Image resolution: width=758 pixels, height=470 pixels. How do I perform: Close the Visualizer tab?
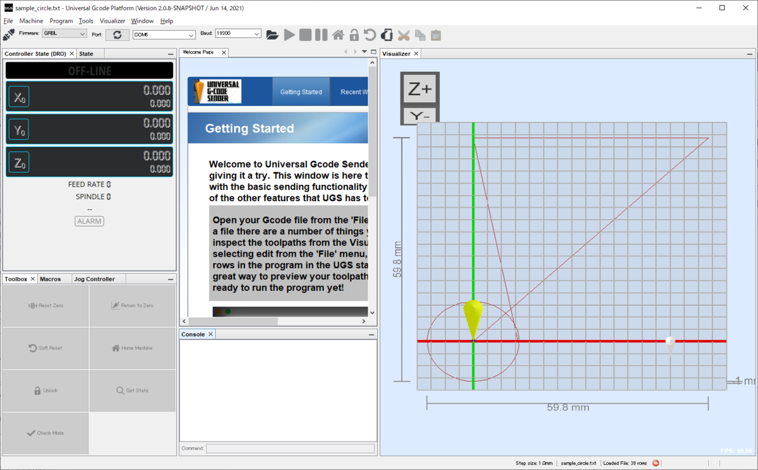pos(416,54)
